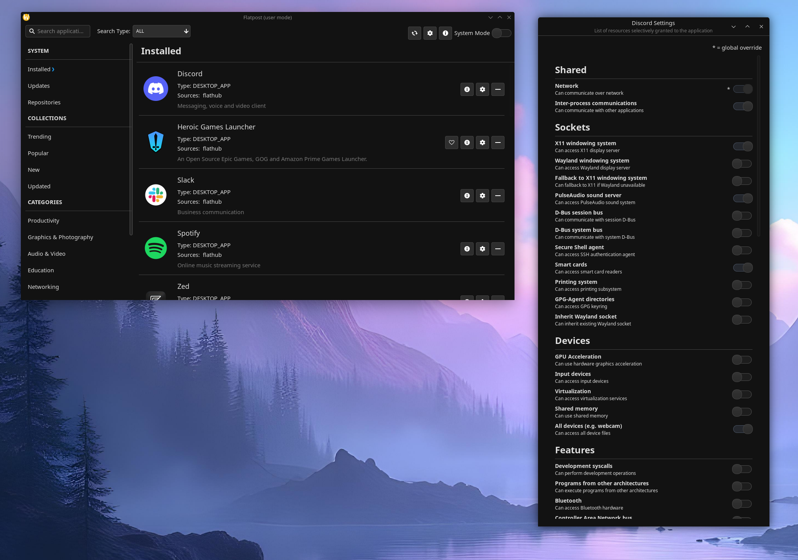The height and width of the screenshot is (560, 798).
Task: Favorite Heroic Games Launcher with the heart icon
Action: pyautogui.click(x=451, y=142)
